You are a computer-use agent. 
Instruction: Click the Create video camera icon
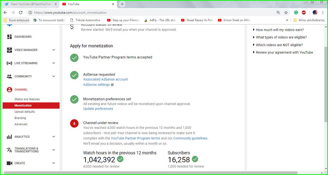(x=10, y=163)
